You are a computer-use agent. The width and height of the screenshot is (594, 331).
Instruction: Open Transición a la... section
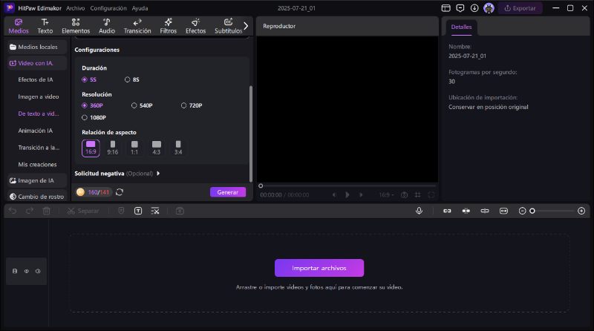click(x=39, y=148)
